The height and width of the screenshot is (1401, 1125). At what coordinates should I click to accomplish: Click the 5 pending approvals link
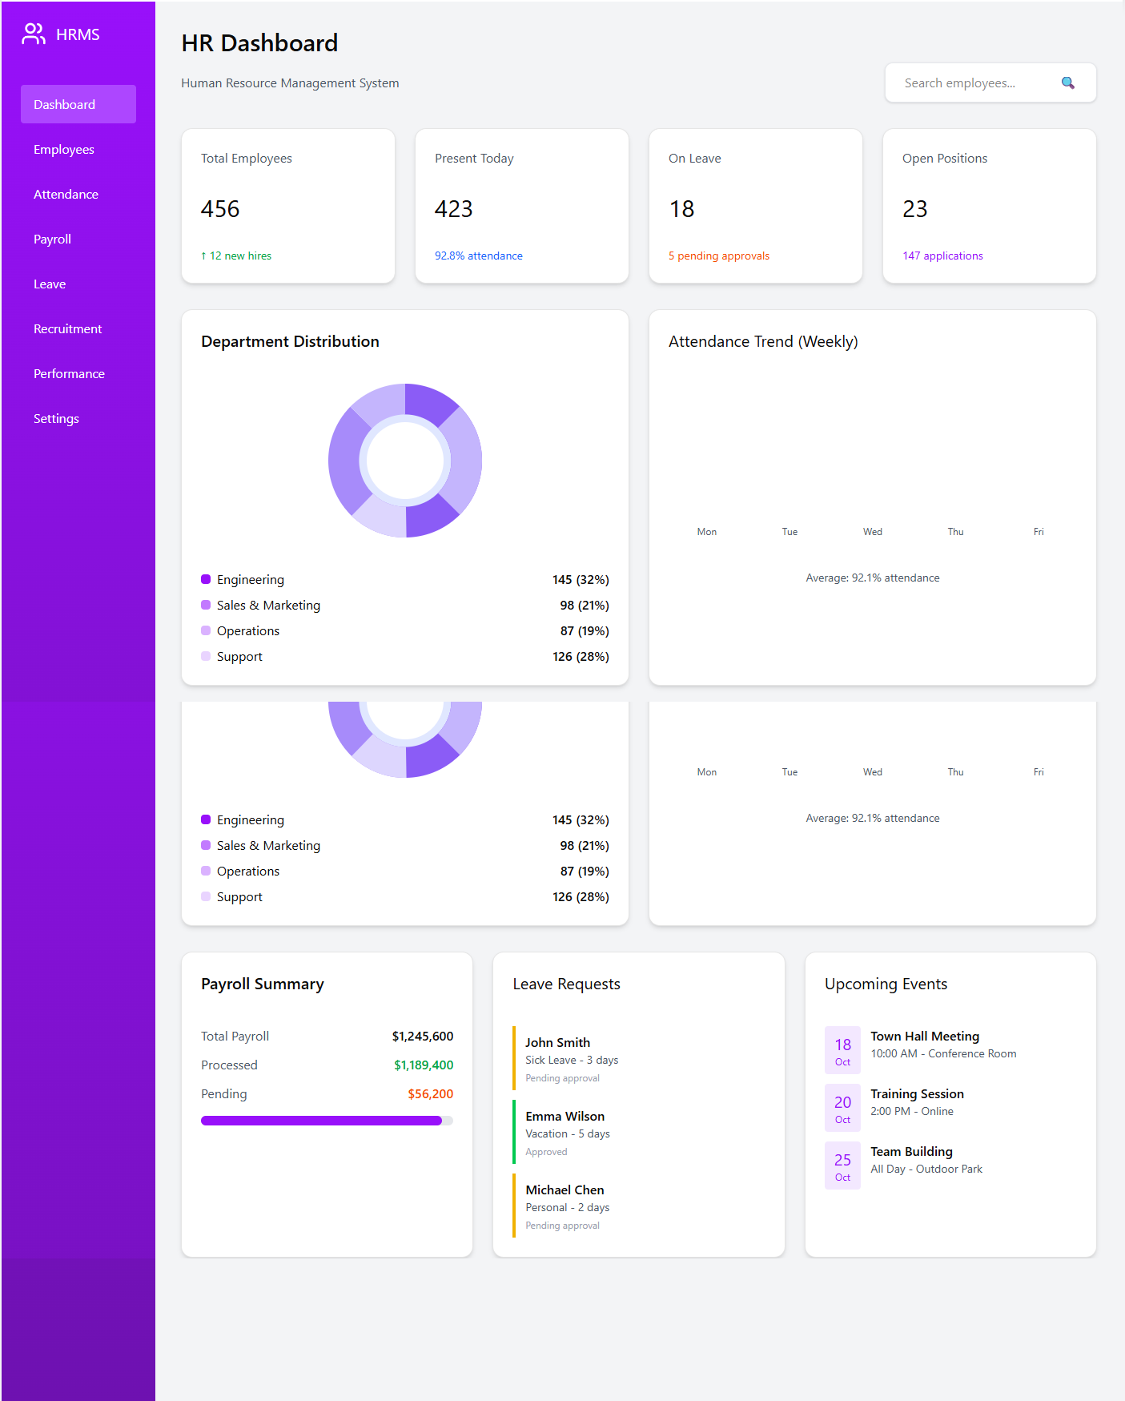click(718, 256)
